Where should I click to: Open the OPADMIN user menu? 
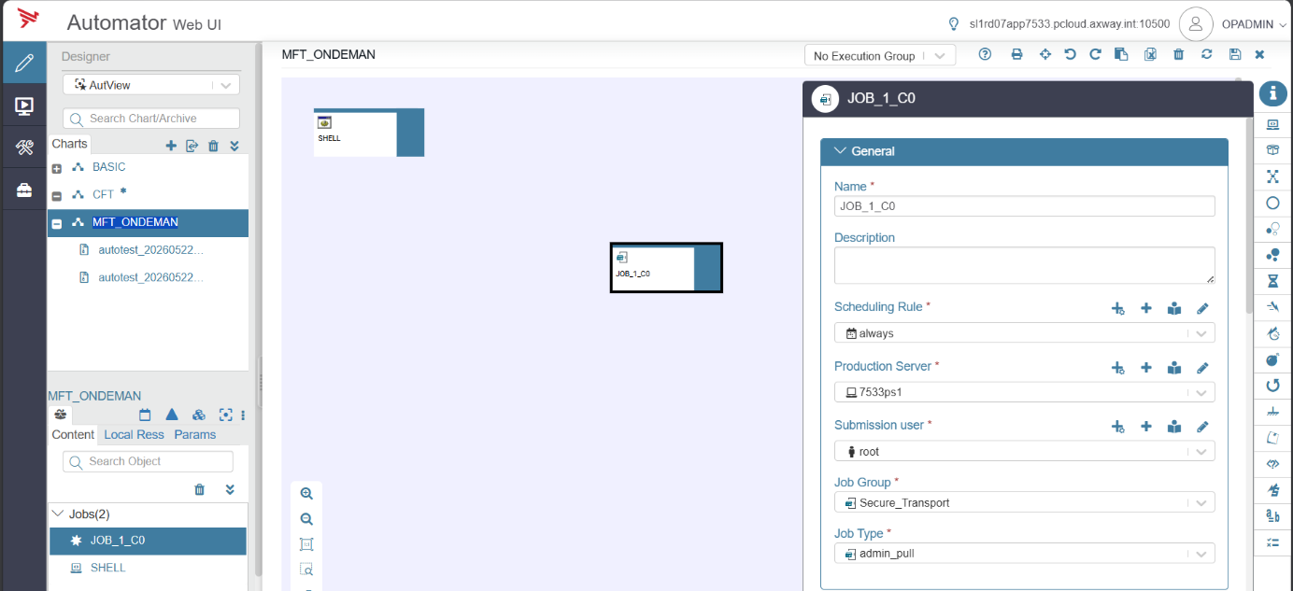click(x=1252, y=24)
